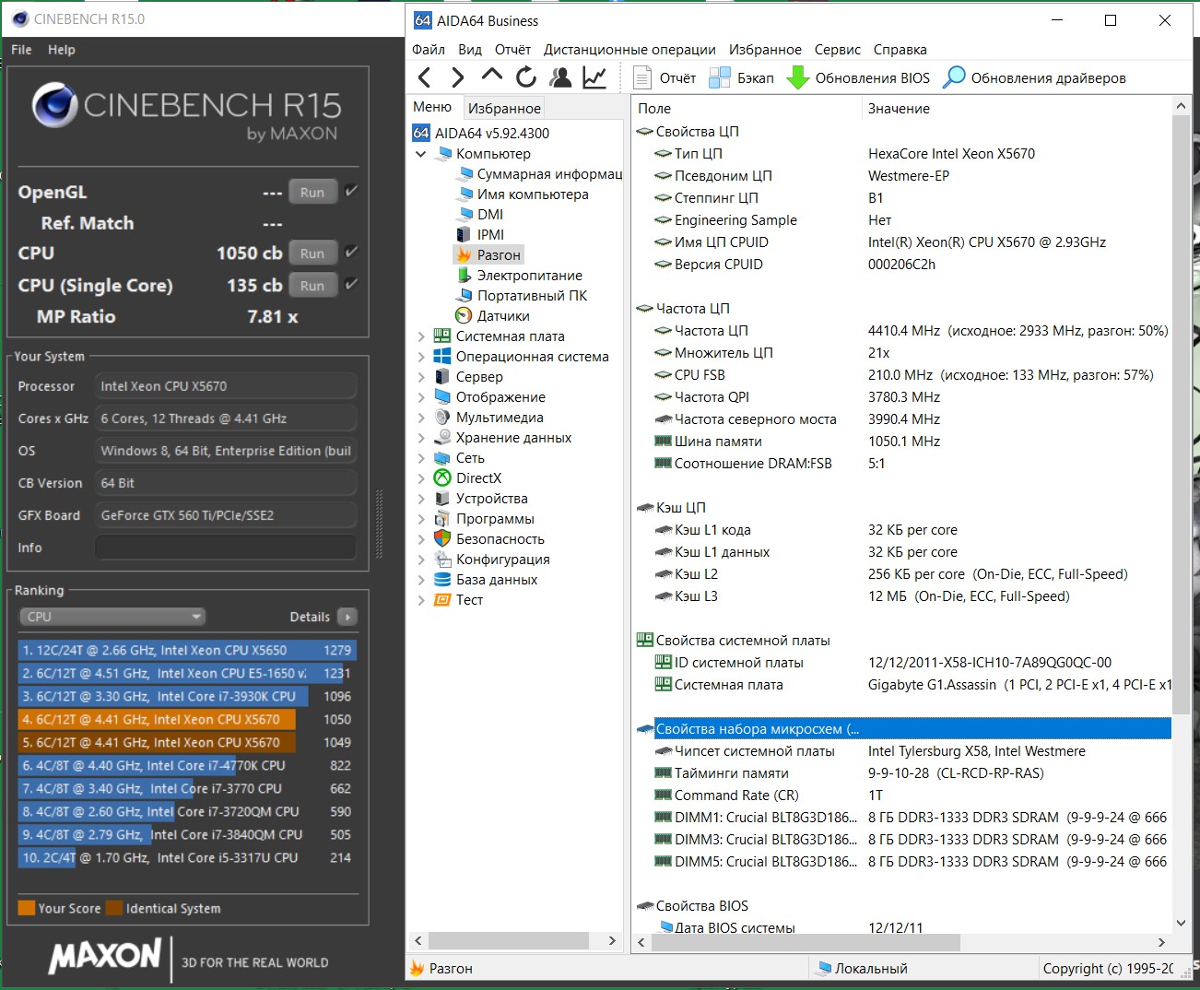Viewport: 1200px width, 990px height.
Task: Toggle the OpenGL test checkbox in Cinebench
Action: click(351, 191)
